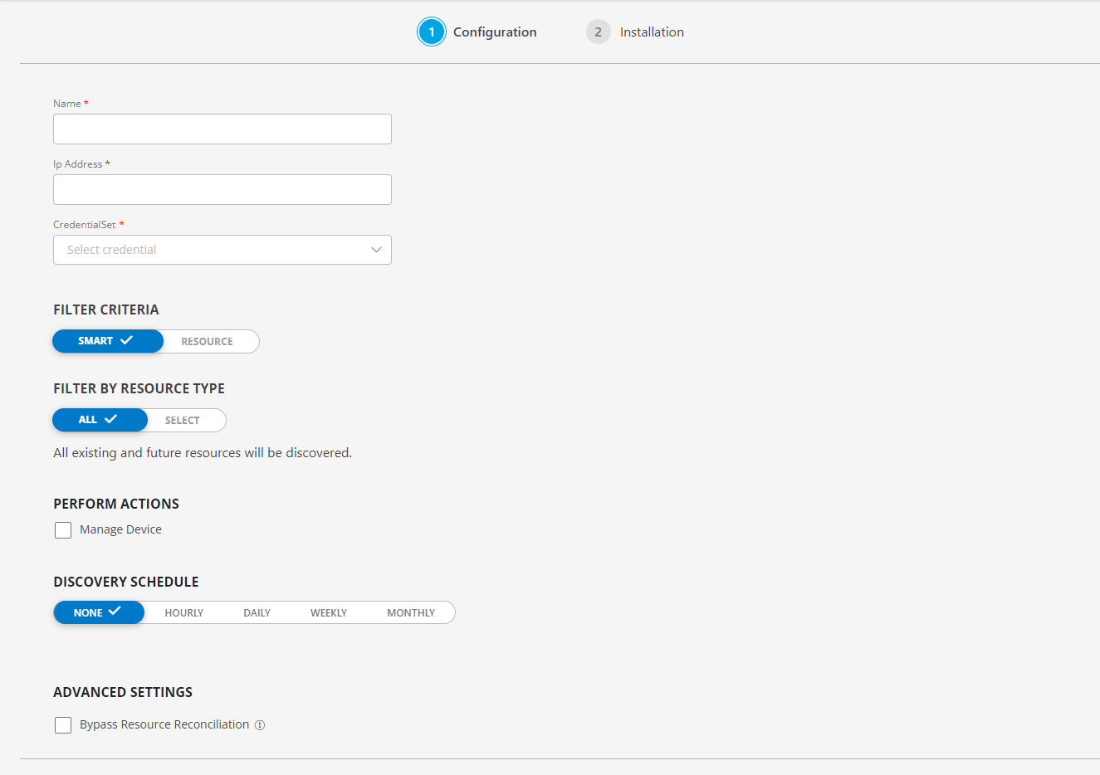Switch filter criteria to RESOURCE
The image size is (1100, 775).
tap(207, 340)
